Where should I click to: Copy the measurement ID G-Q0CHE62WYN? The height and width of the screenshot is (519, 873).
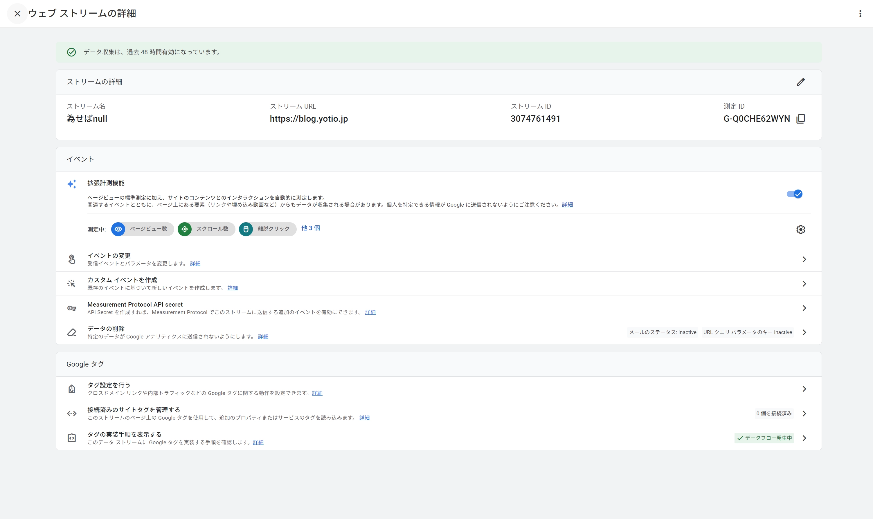[800, 119]
